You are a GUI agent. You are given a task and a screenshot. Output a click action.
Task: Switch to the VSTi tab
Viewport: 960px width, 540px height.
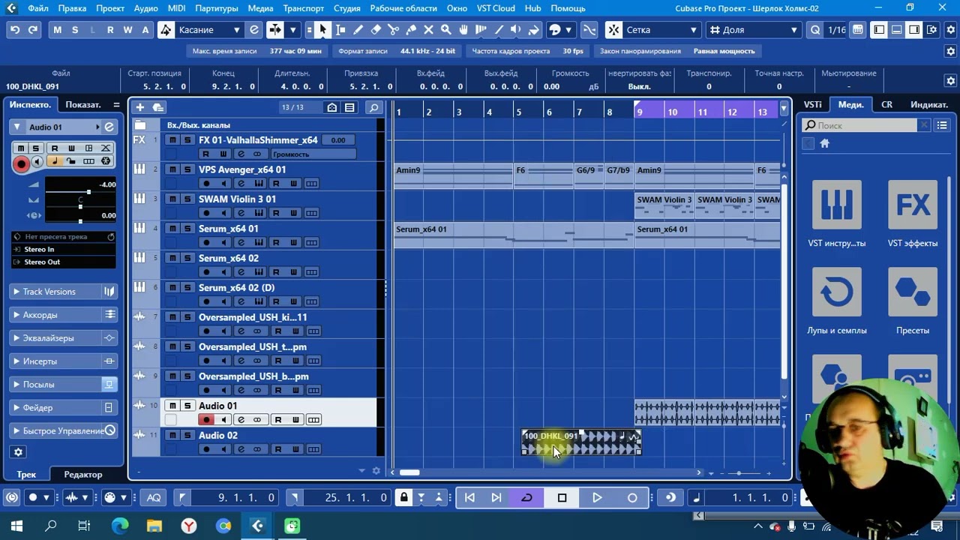click(812, 105)
